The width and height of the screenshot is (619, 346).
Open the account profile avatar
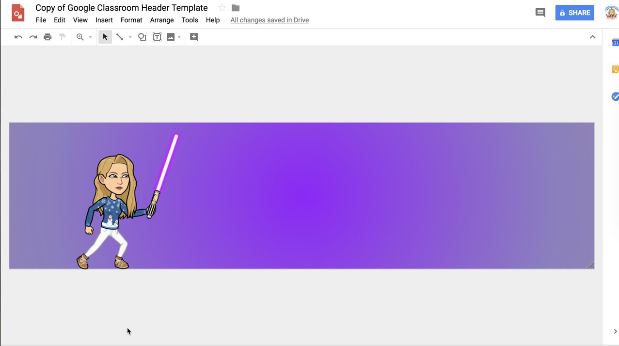tap(612, 13)
